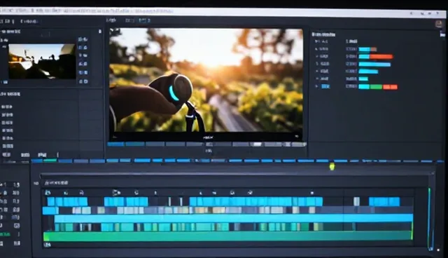Select the highlighted blue label in right panel
The image size is (448, 258).
[325, 86]
